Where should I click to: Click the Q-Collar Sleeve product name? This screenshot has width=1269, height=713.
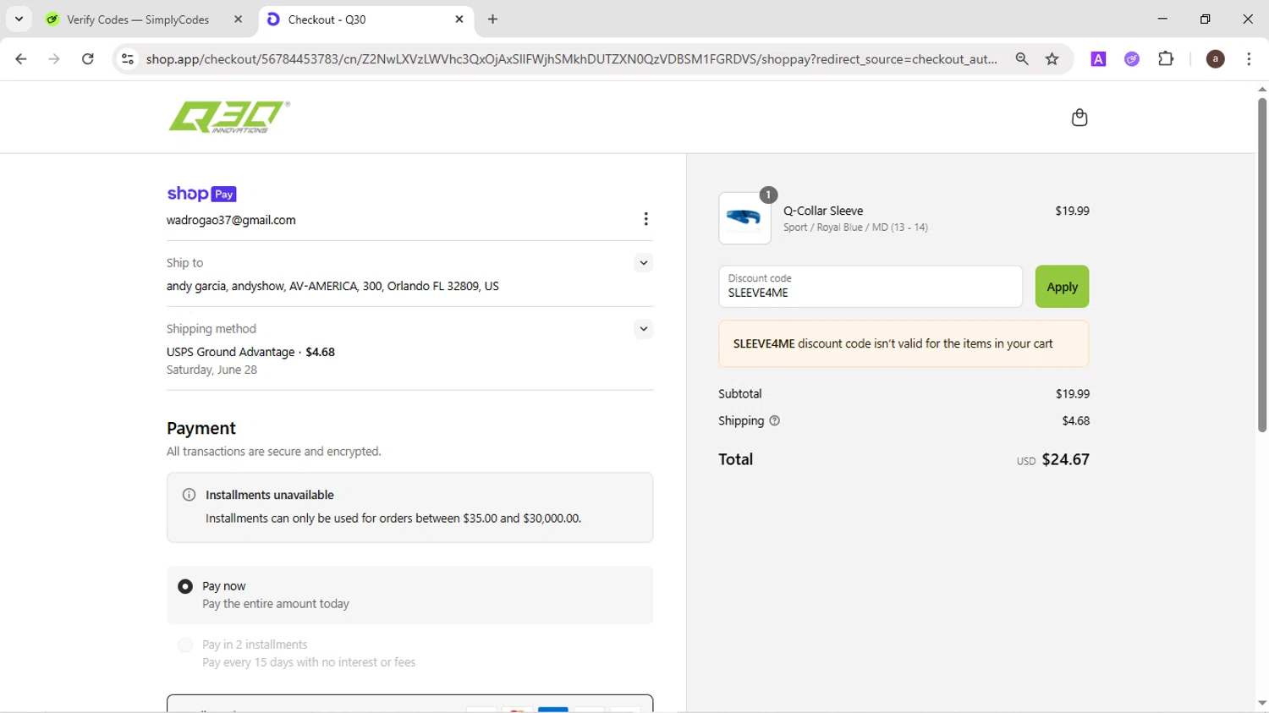[x=823, y=211]
